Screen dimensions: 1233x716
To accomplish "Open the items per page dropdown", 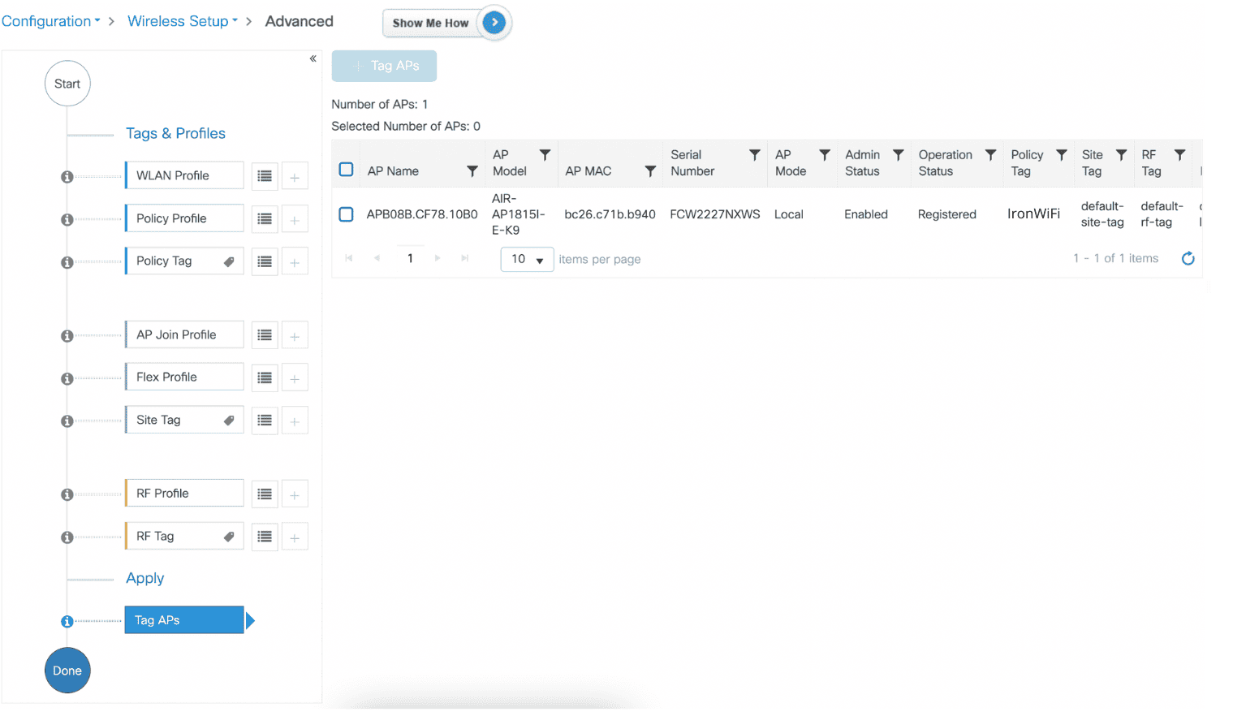I will (527, 259).
